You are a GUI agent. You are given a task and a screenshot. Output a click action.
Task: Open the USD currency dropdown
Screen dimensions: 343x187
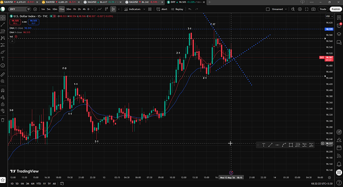(x=329, y=16)
